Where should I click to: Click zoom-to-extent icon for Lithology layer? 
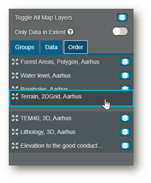point(15,132)
